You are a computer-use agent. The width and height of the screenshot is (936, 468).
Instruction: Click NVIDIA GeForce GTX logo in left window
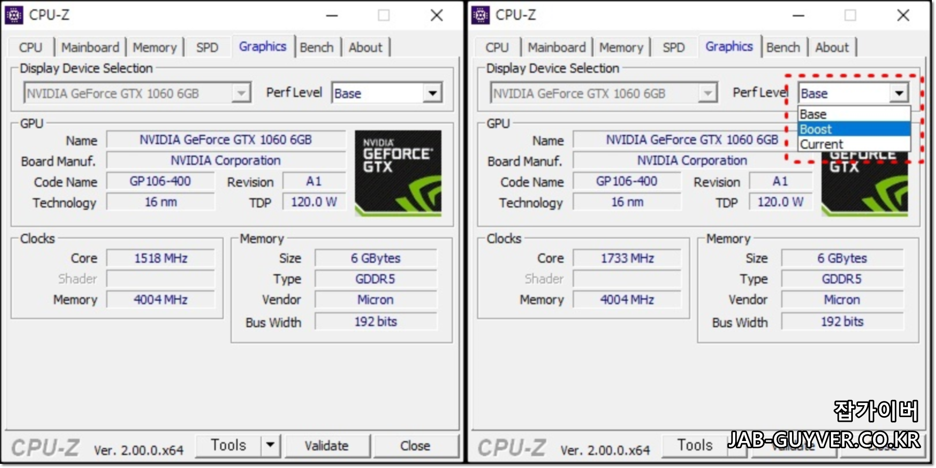coord(398,173)
